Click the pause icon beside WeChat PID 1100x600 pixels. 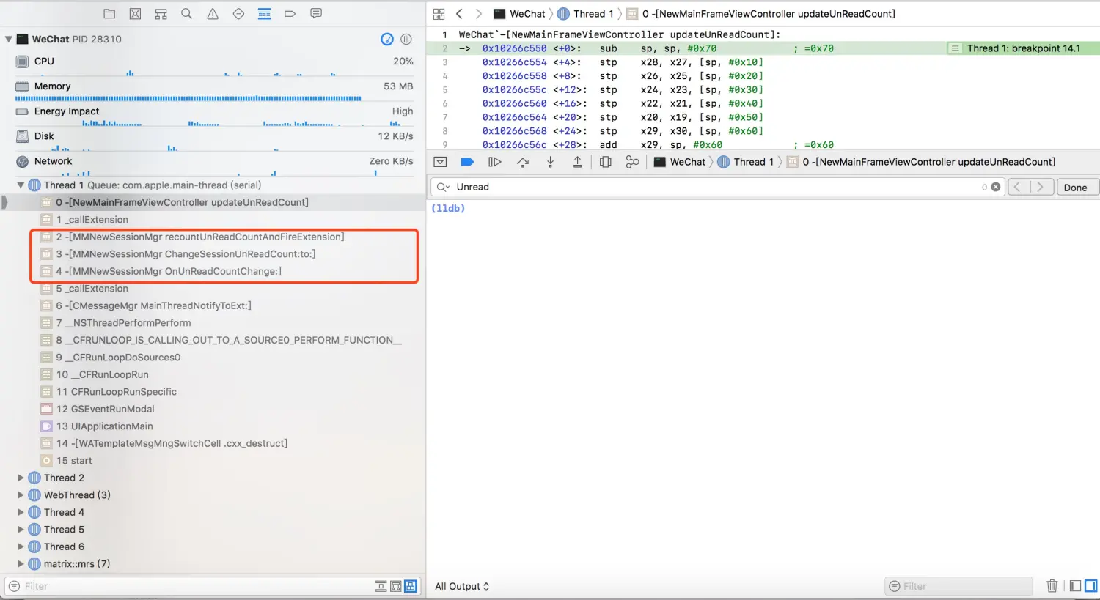pos(406,39)
